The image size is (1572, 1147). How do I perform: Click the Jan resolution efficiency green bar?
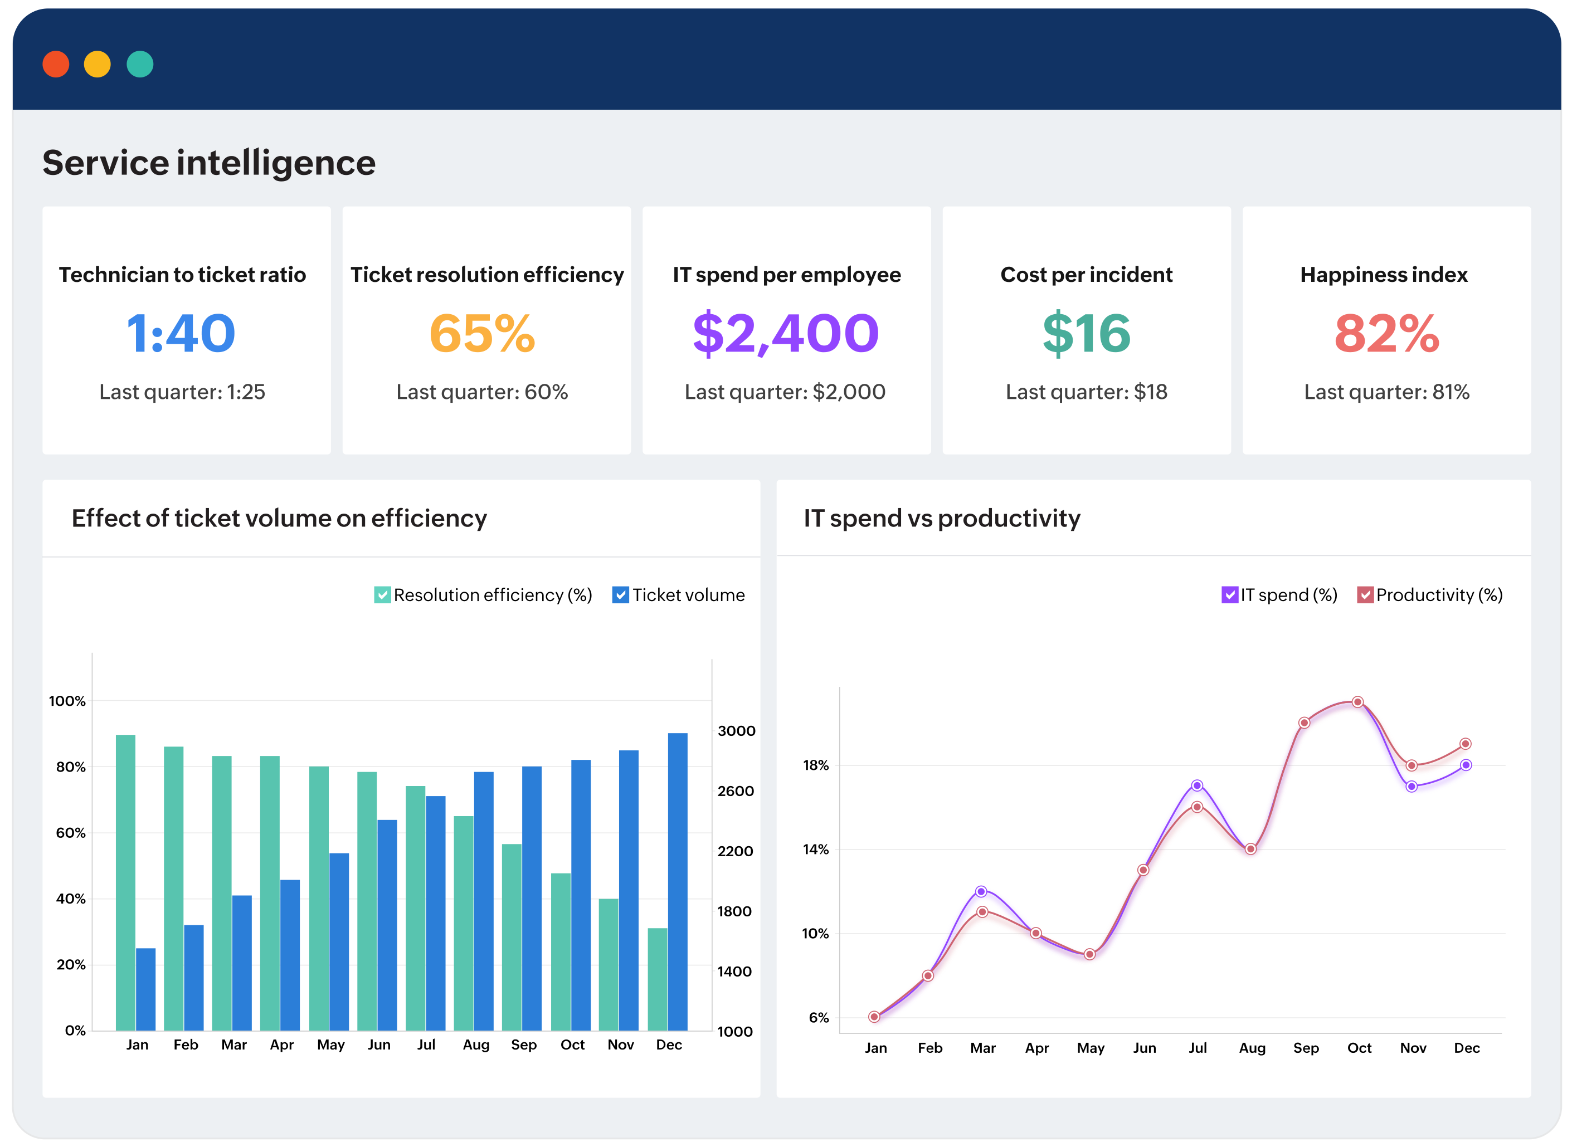[126, 882]
